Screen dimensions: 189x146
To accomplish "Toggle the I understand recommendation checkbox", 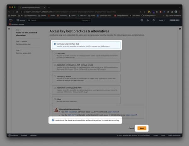I will pyautogui.click(x=53, y=120).
